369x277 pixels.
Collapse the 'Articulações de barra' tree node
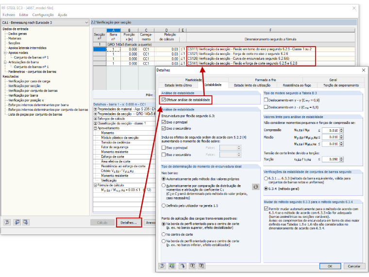point(5,62)
